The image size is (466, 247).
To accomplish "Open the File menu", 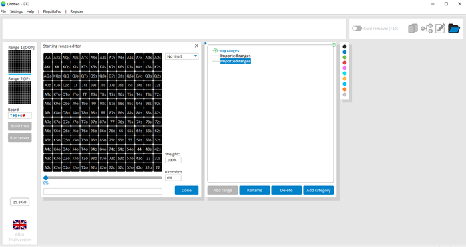I will pos(3,11).
